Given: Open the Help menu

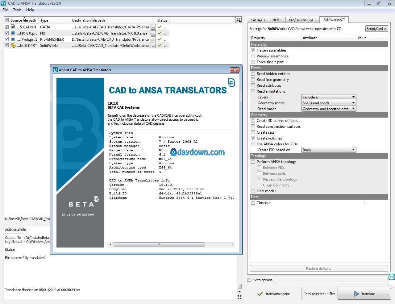Looking at the screenshot, I should 30,10.
